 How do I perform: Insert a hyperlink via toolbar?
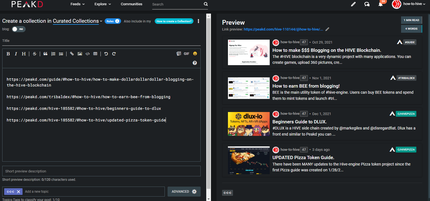coord(72,54)
